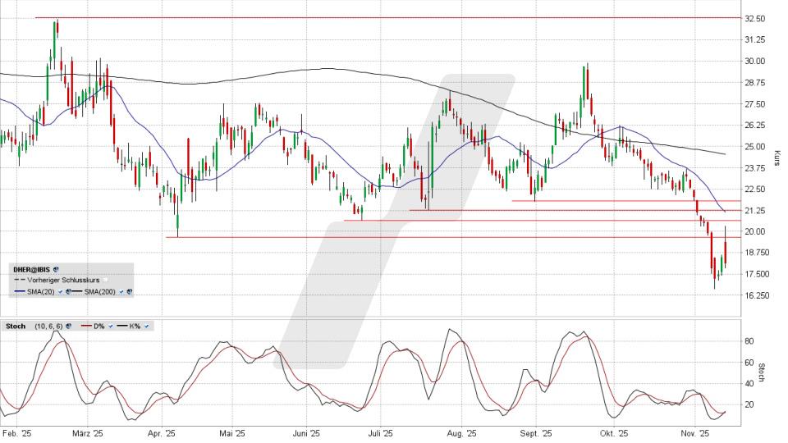Click the Aug. '25 date label
Viewport: 788px width, 443px height.
pyautogui.click(x=461, y=433)
